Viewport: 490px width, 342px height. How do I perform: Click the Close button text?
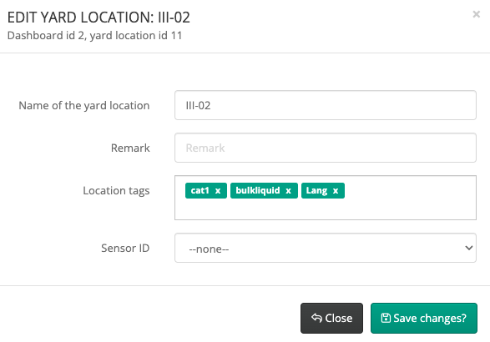pos(338,318)
